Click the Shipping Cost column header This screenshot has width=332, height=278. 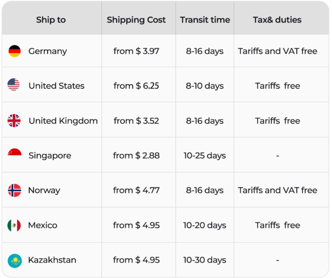point(136,20)
